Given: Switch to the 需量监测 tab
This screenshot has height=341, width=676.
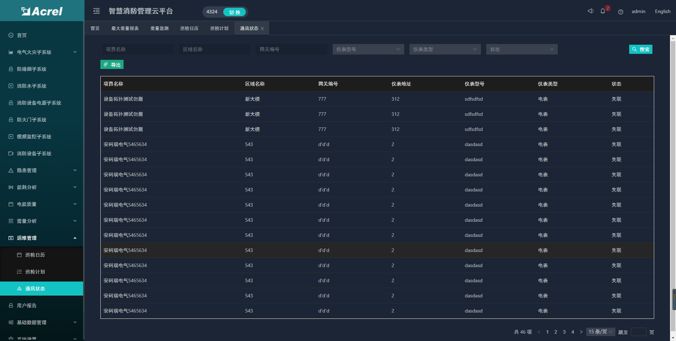Looking at the screenshot, I should (x=159, y=28).
